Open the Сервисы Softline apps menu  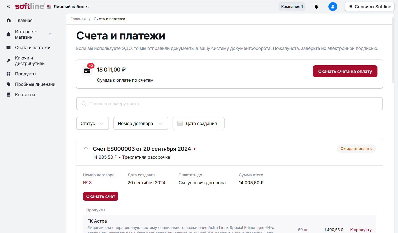click(369, 7)
